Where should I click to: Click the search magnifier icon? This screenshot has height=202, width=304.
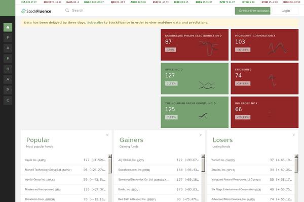pyautogui.click(x=67, y=10)
